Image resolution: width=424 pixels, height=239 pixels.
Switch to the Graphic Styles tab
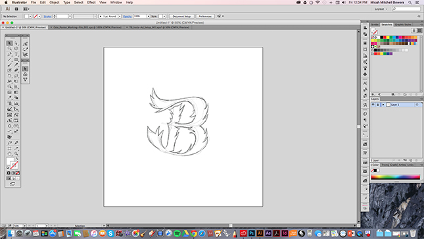403,24
